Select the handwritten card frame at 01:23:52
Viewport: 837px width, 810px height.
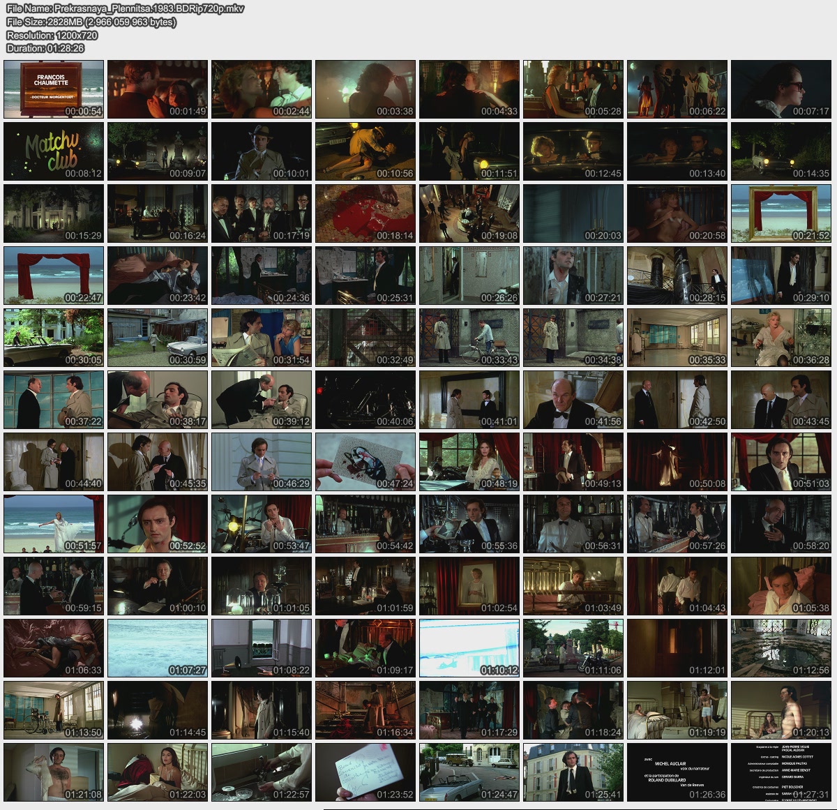[365, 772]
